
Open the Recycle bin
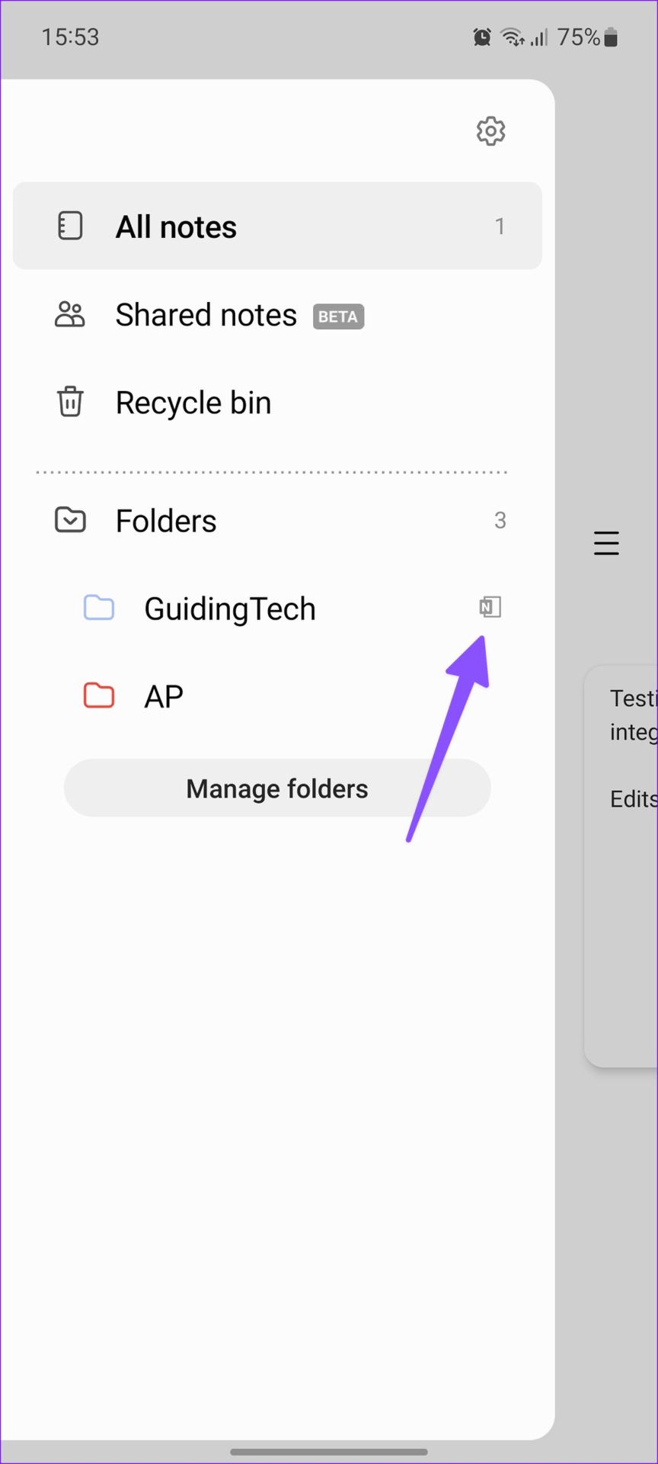[x=277, y=403]
